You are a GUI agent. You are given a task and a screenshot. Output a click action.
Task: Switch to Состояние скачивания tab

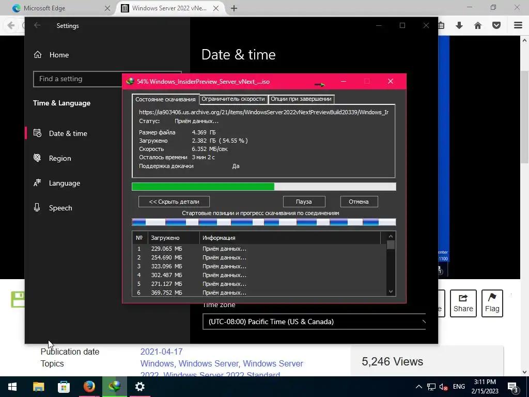165,99
